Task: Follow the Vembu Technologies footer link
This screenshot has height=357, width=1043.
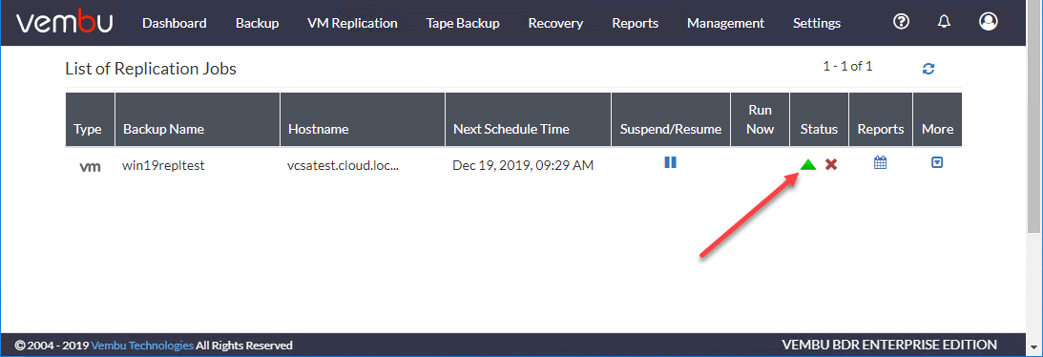Action: click(x=142, y=345)
